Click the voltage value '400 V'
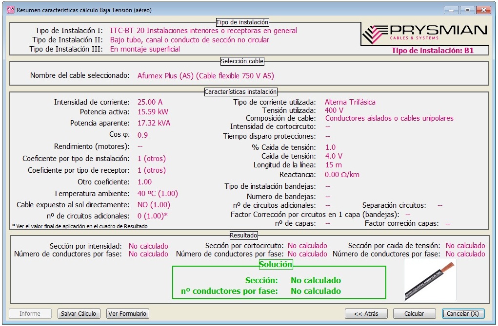Screen dimensions: 498x326 pos(334,110)
